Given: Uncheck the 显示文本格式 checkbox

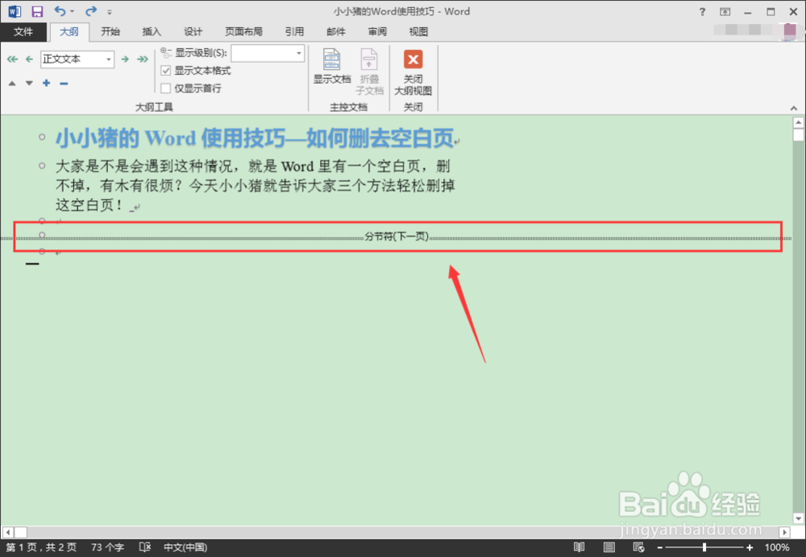Looking at the screenshot, I should [x=166, y=71].
